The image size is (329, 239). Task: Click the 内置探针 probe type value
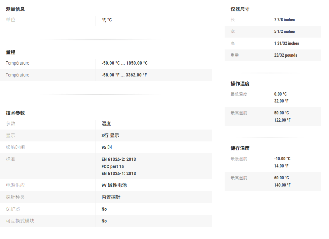[x=111, y=197]
